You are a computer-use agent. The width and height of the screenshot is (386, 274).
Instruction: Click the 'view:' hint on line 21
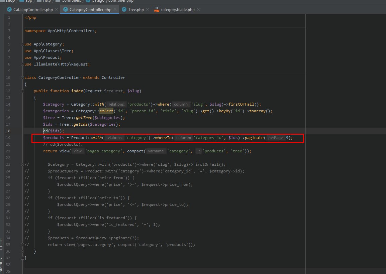pos(78,151)
